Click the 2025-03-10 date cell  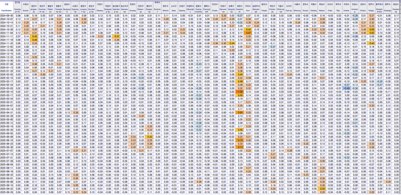tap(6, 91)
